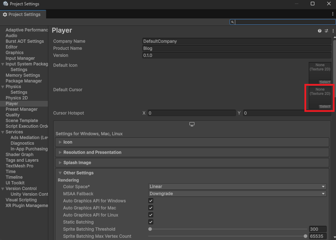Open the Player help reference icon
This screenshot has height=240, width=336.
pos(320,31)
